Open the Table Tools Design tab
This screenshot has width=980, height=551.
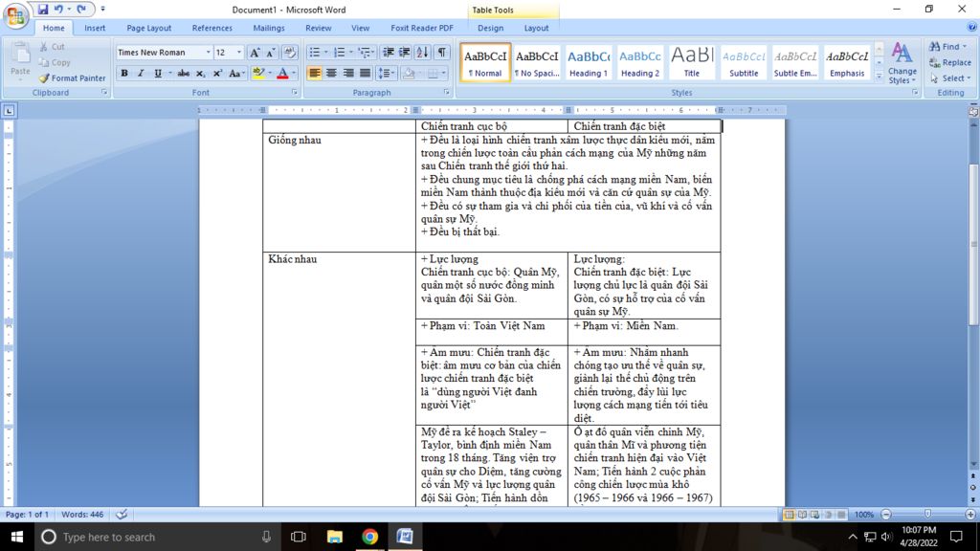491,28
